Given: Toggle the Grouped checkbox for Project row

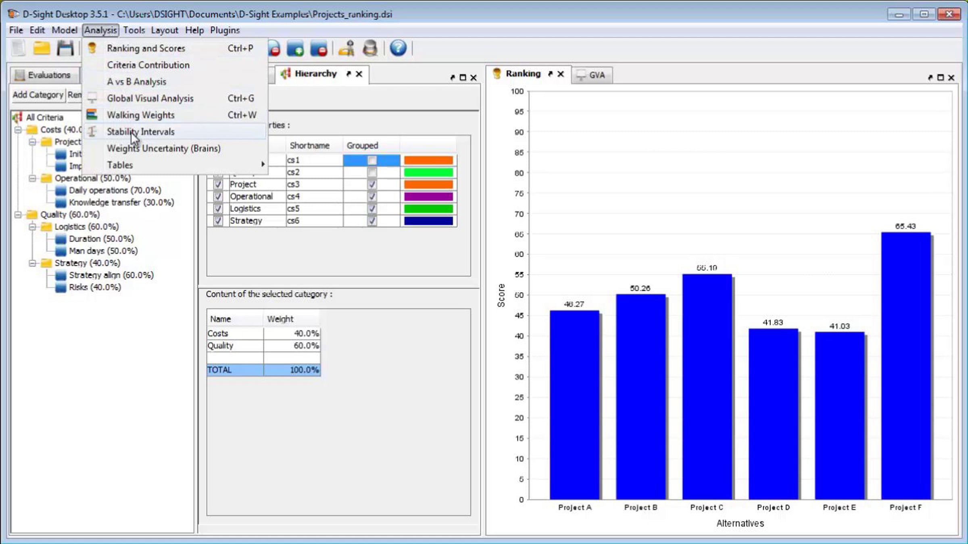Looking at the screenshot, I should (372, 185).
